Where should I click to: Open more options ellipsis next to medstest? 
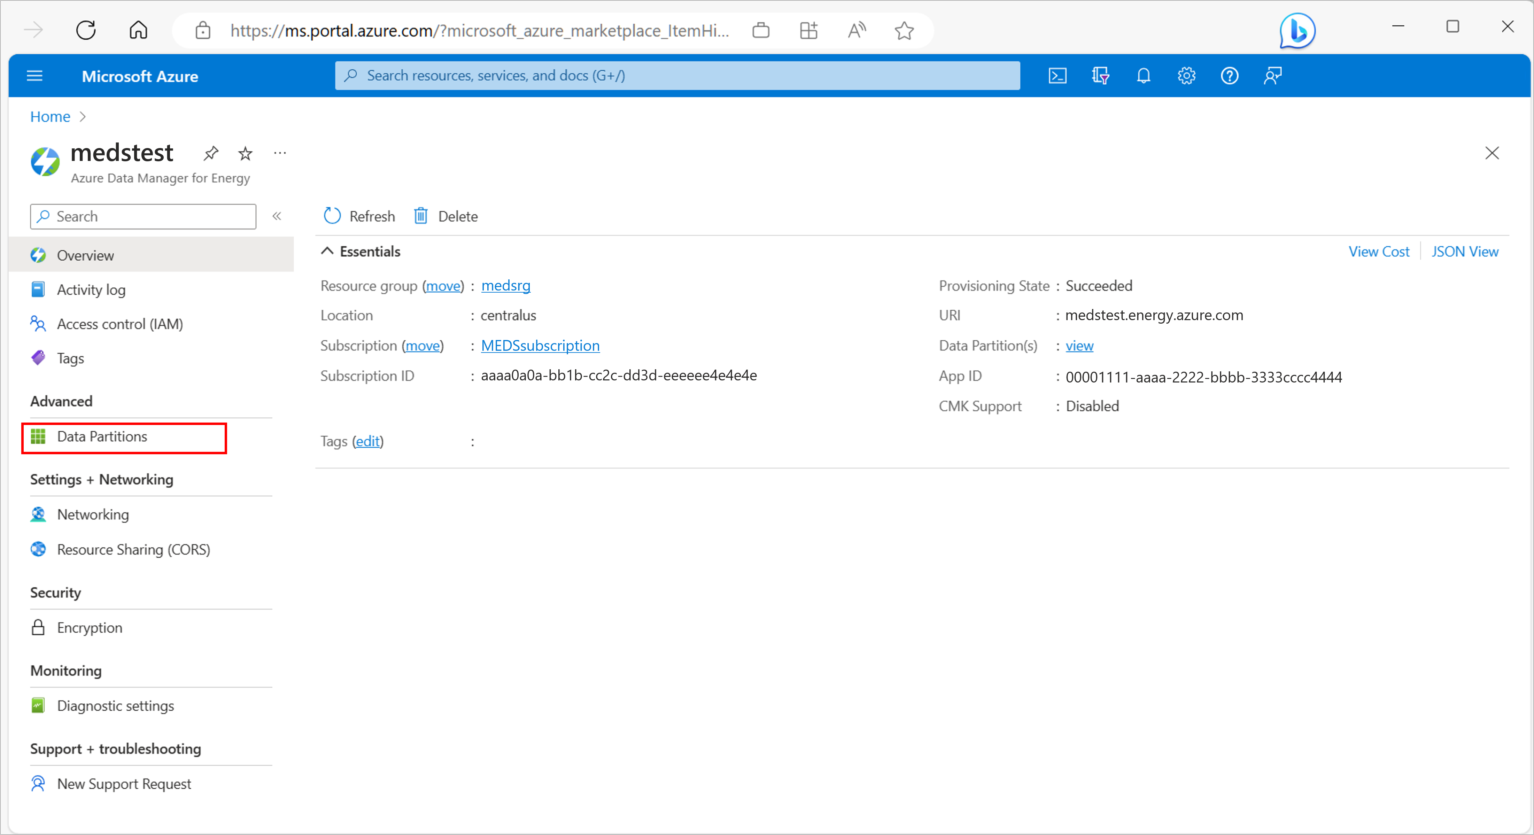(x=280, y=153)
